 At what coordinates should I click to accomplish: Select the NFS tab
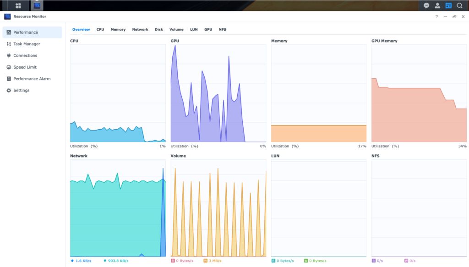point(222,29)
